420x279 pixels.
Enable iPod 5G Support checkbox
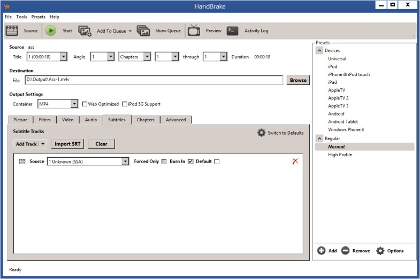coord(125,104)
